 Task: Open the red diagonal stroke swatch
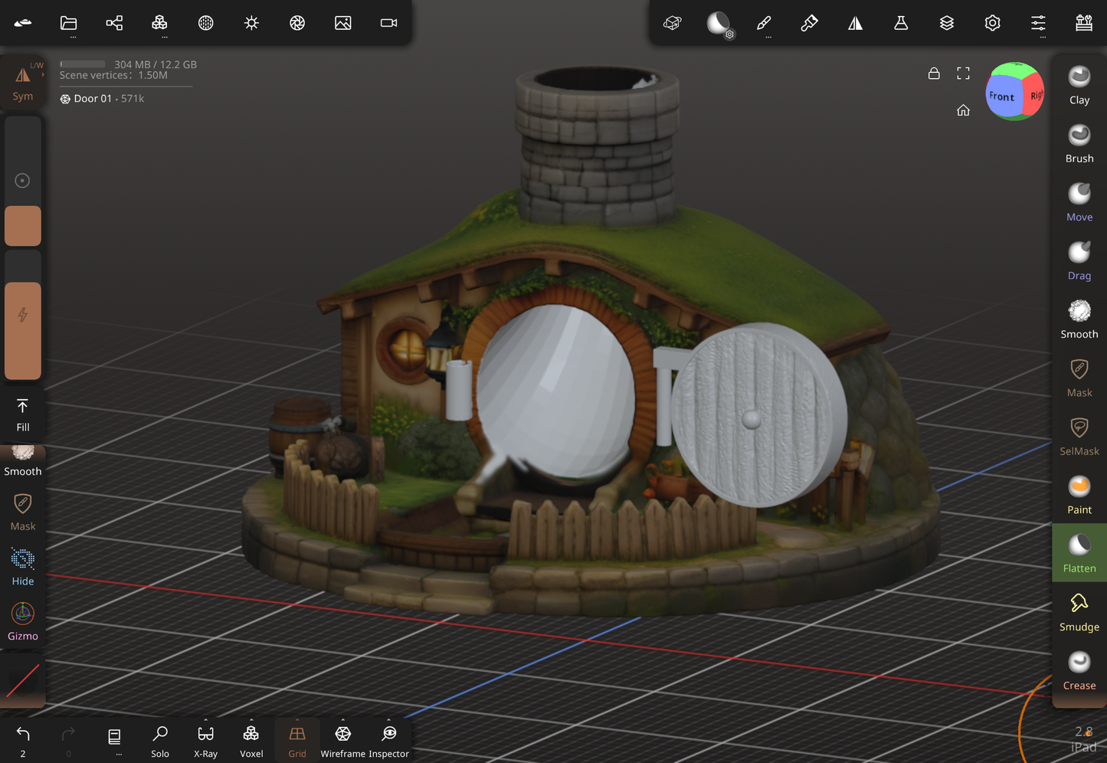[23, 680]
